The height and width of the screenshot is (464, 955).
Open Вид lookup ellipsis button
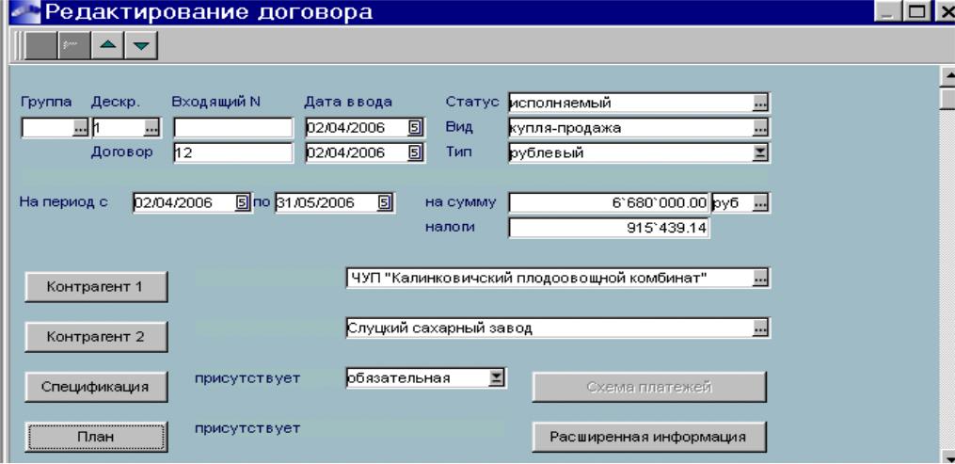click(x=760, y=128)
